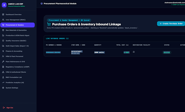Click the TOTAL COST column header
The width and height of the screenshot is (185, 112).
pos(122,45)
